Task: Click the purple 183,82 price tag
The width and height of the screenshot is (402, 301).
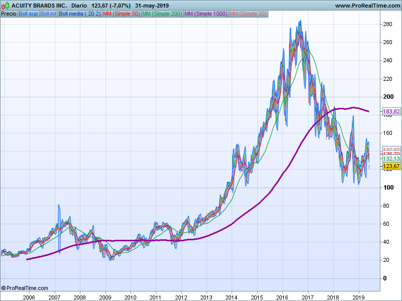Action: tap(391, 111)
